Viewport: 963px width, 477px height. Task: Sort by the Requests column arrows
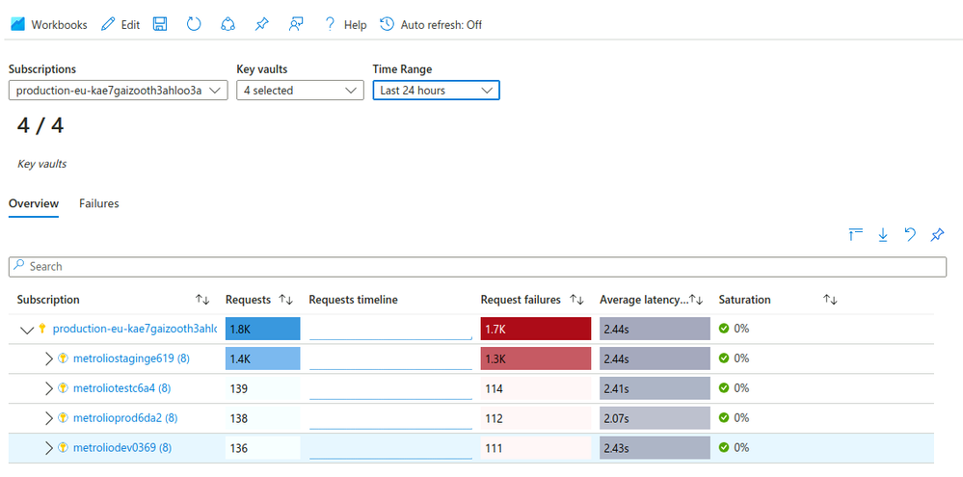[x=285, y=300]
